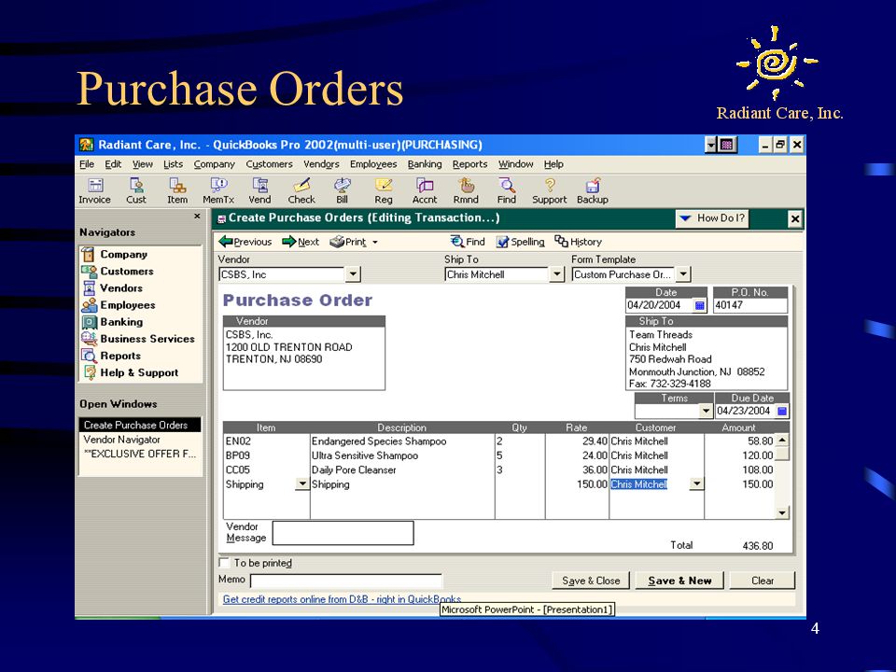The height and width of the screenshot is (672, 896).
Task: Click Save & Close
Action: coord(591,581)
